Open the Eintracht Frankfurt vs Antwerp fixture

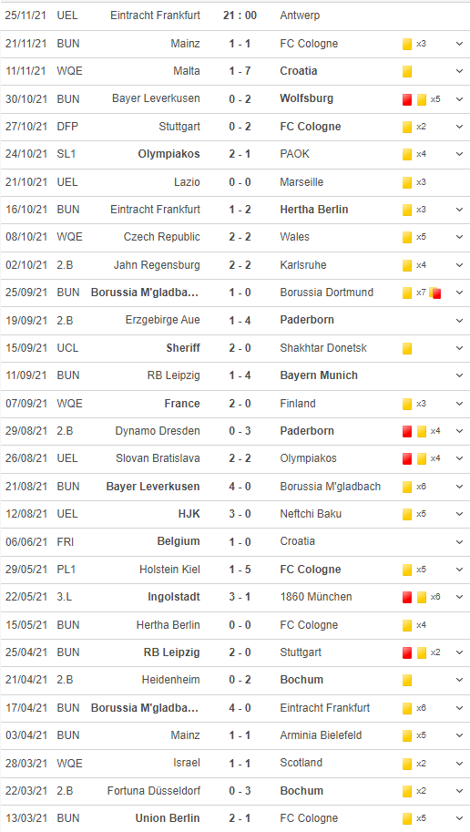coord(235,15)
